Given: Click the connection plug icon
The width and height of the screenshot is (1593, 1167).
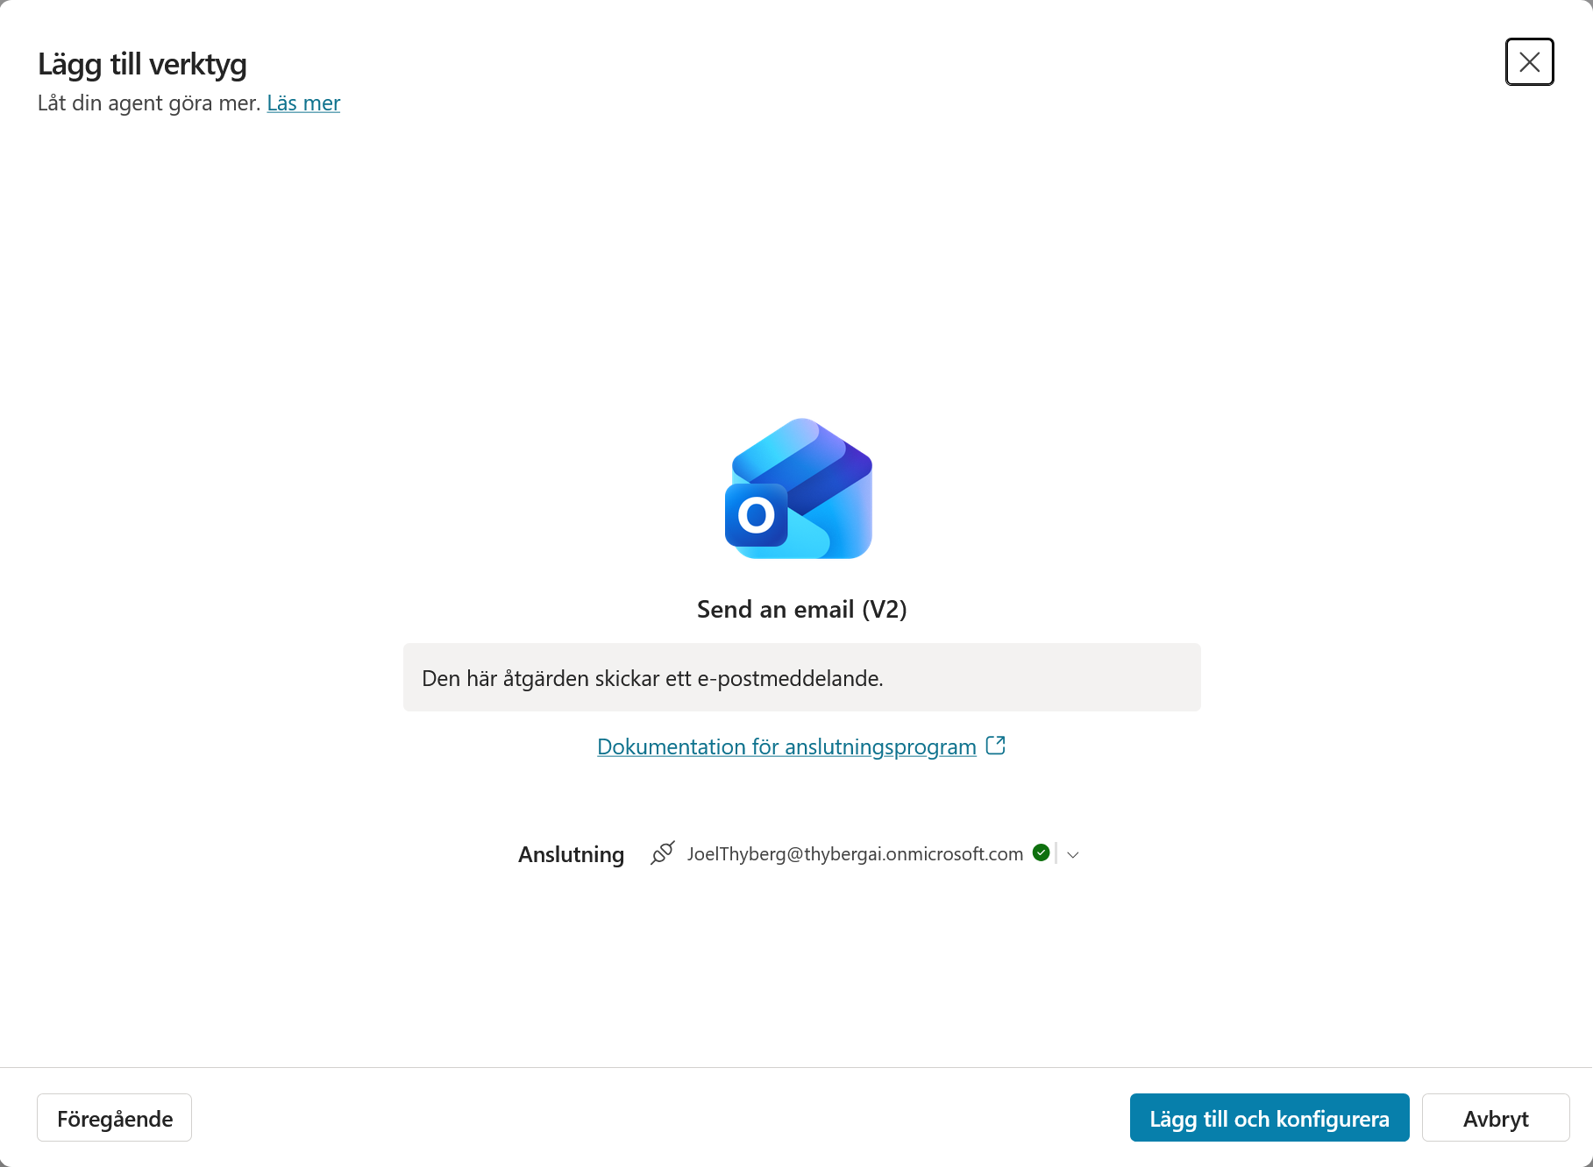Looking at the screenshot, I should 663,853.
